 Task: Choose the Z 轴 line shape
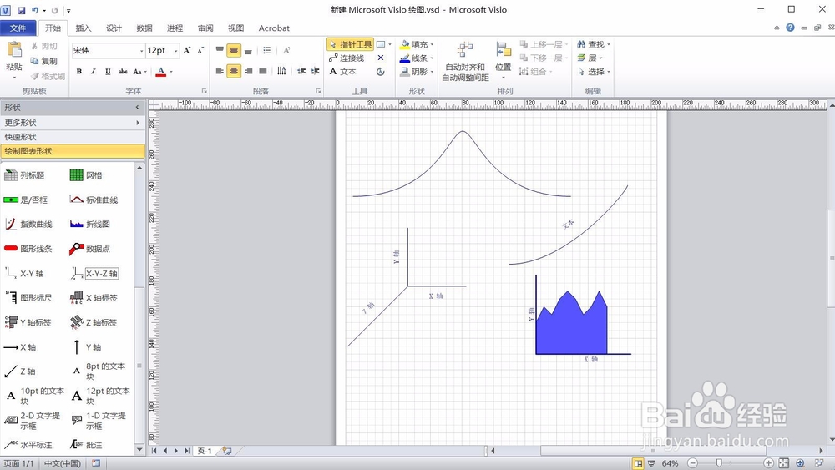click(20, 371)
